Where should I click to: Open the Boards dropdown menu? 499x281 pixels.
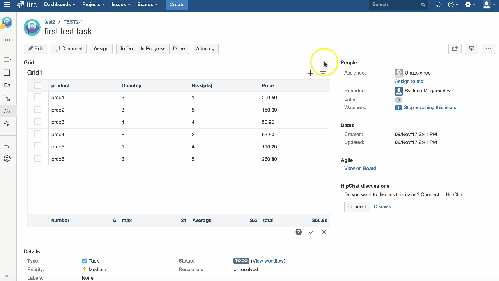[147, 5]
